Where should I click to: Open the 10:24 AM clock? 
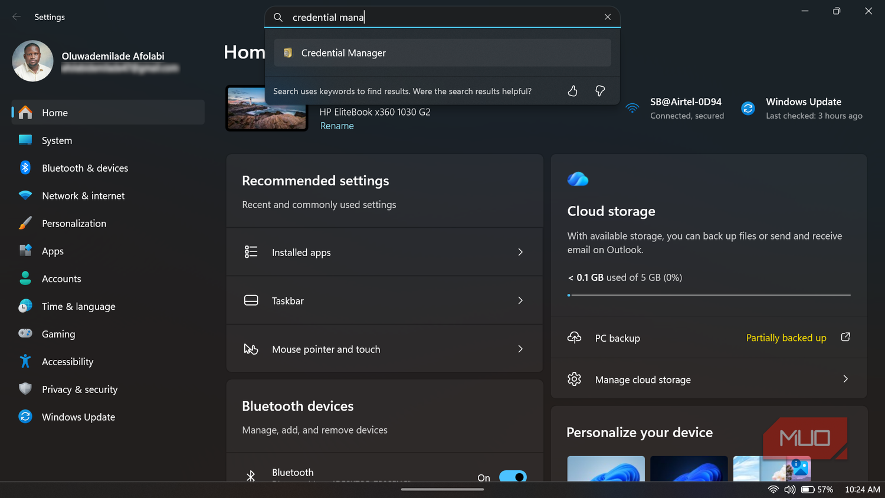(863, 490)
